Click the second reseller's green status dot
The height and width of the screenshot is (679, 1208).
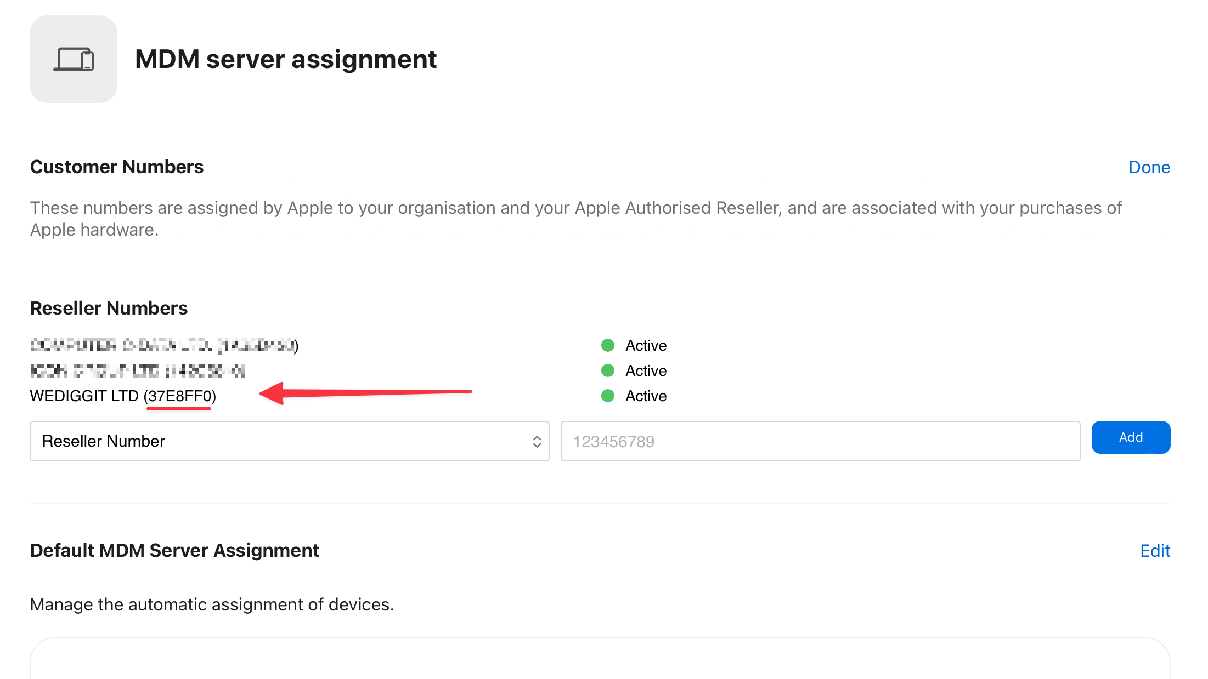point(607,371)
